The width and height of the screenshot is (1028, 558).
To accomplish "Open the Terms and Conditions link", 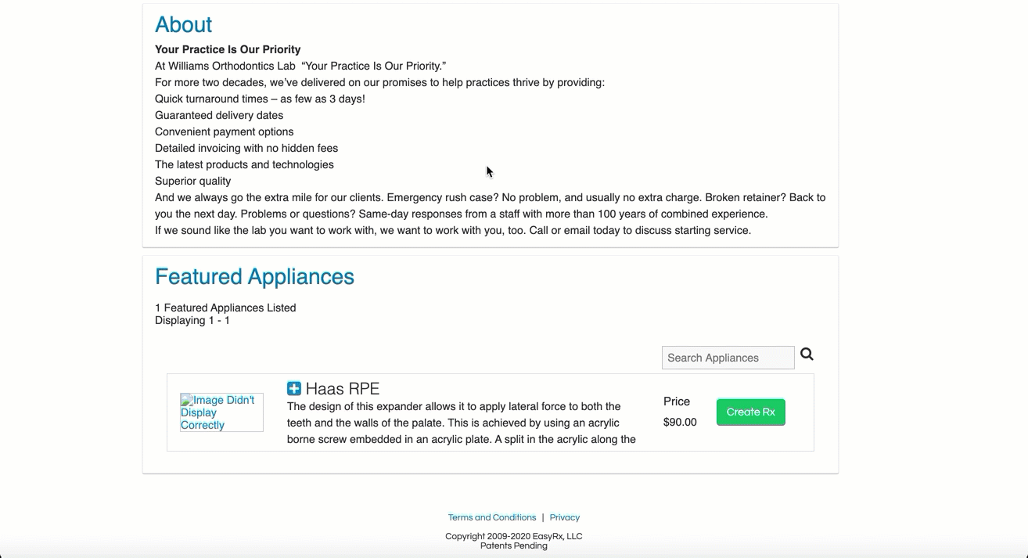I will (x=492, y=517).
